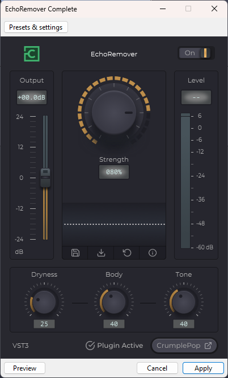Click the load preset download icon
This screenshot has width=228, height=378.
coord(101,253)
